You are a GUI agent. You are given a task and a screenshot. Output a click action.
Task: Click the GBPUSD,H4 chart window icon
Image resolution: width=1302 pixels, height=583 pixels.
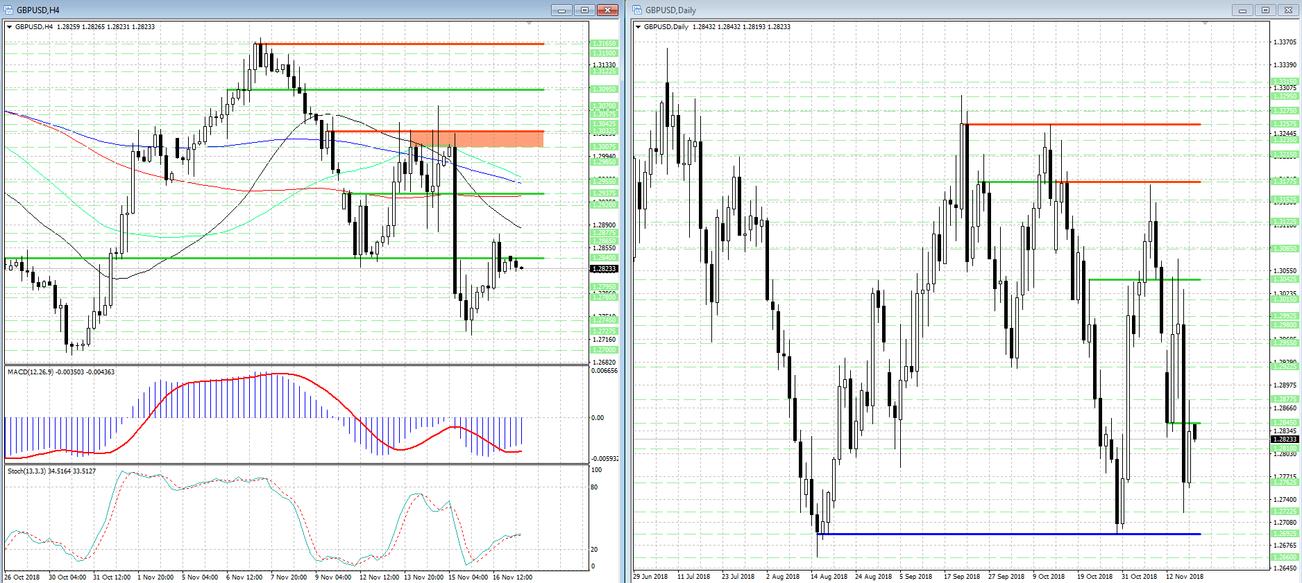click(9, 10)
